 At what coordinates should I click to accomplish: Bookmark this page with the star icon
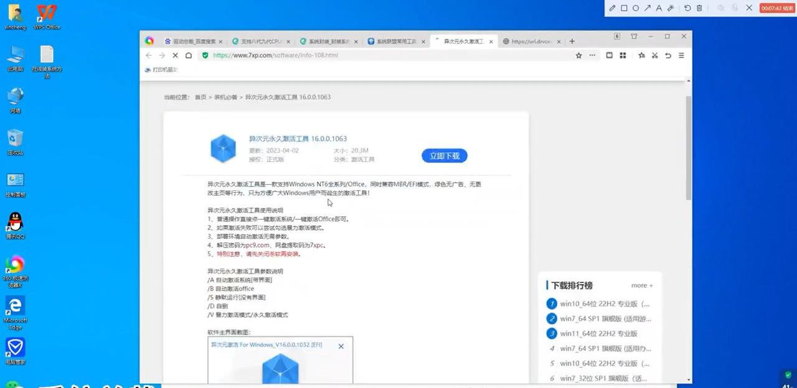pyautogui.click(x=579, y=55)
